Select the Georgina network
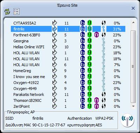The height and width of the screenshot is (133, 140). 68,41
